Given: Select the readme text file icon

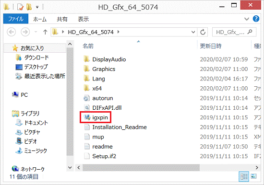Looking at the screenshot, I should coord(87,146).
